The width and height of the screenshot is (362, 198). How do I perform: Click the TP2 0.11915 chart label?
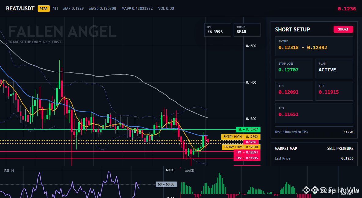click(247, 158)
